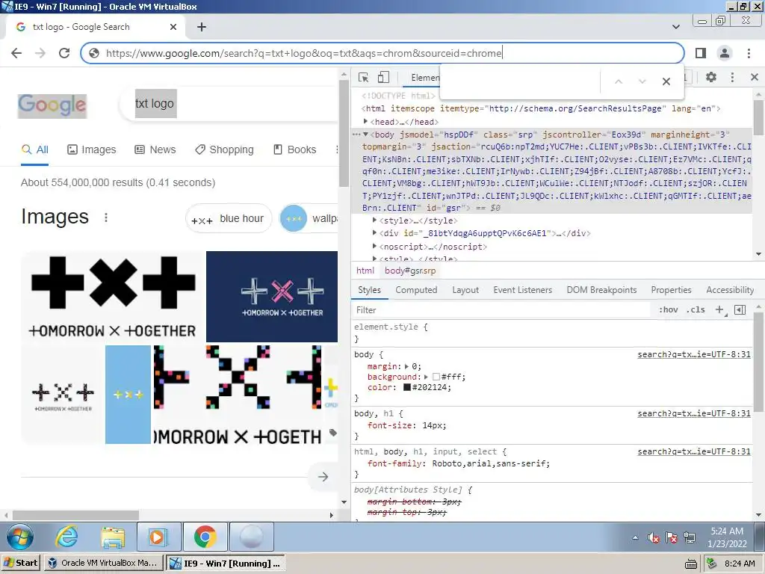This screenshot has height=574, width=765.
Task: Open the DOM Breakpoints tab
Action: pyautogui.click(x=601, y=290)
